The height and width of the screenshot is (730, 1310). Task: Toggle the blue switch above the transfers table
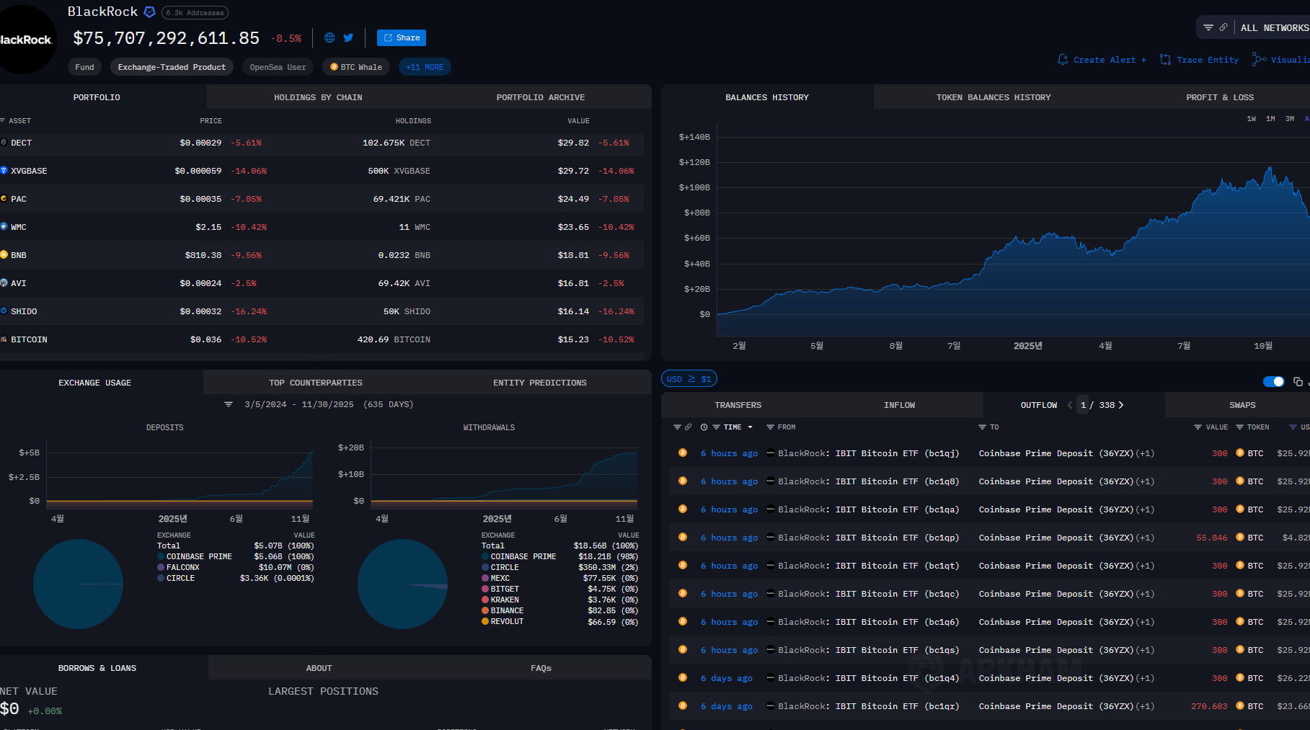pyautogui.click(x=1273, y=381)
